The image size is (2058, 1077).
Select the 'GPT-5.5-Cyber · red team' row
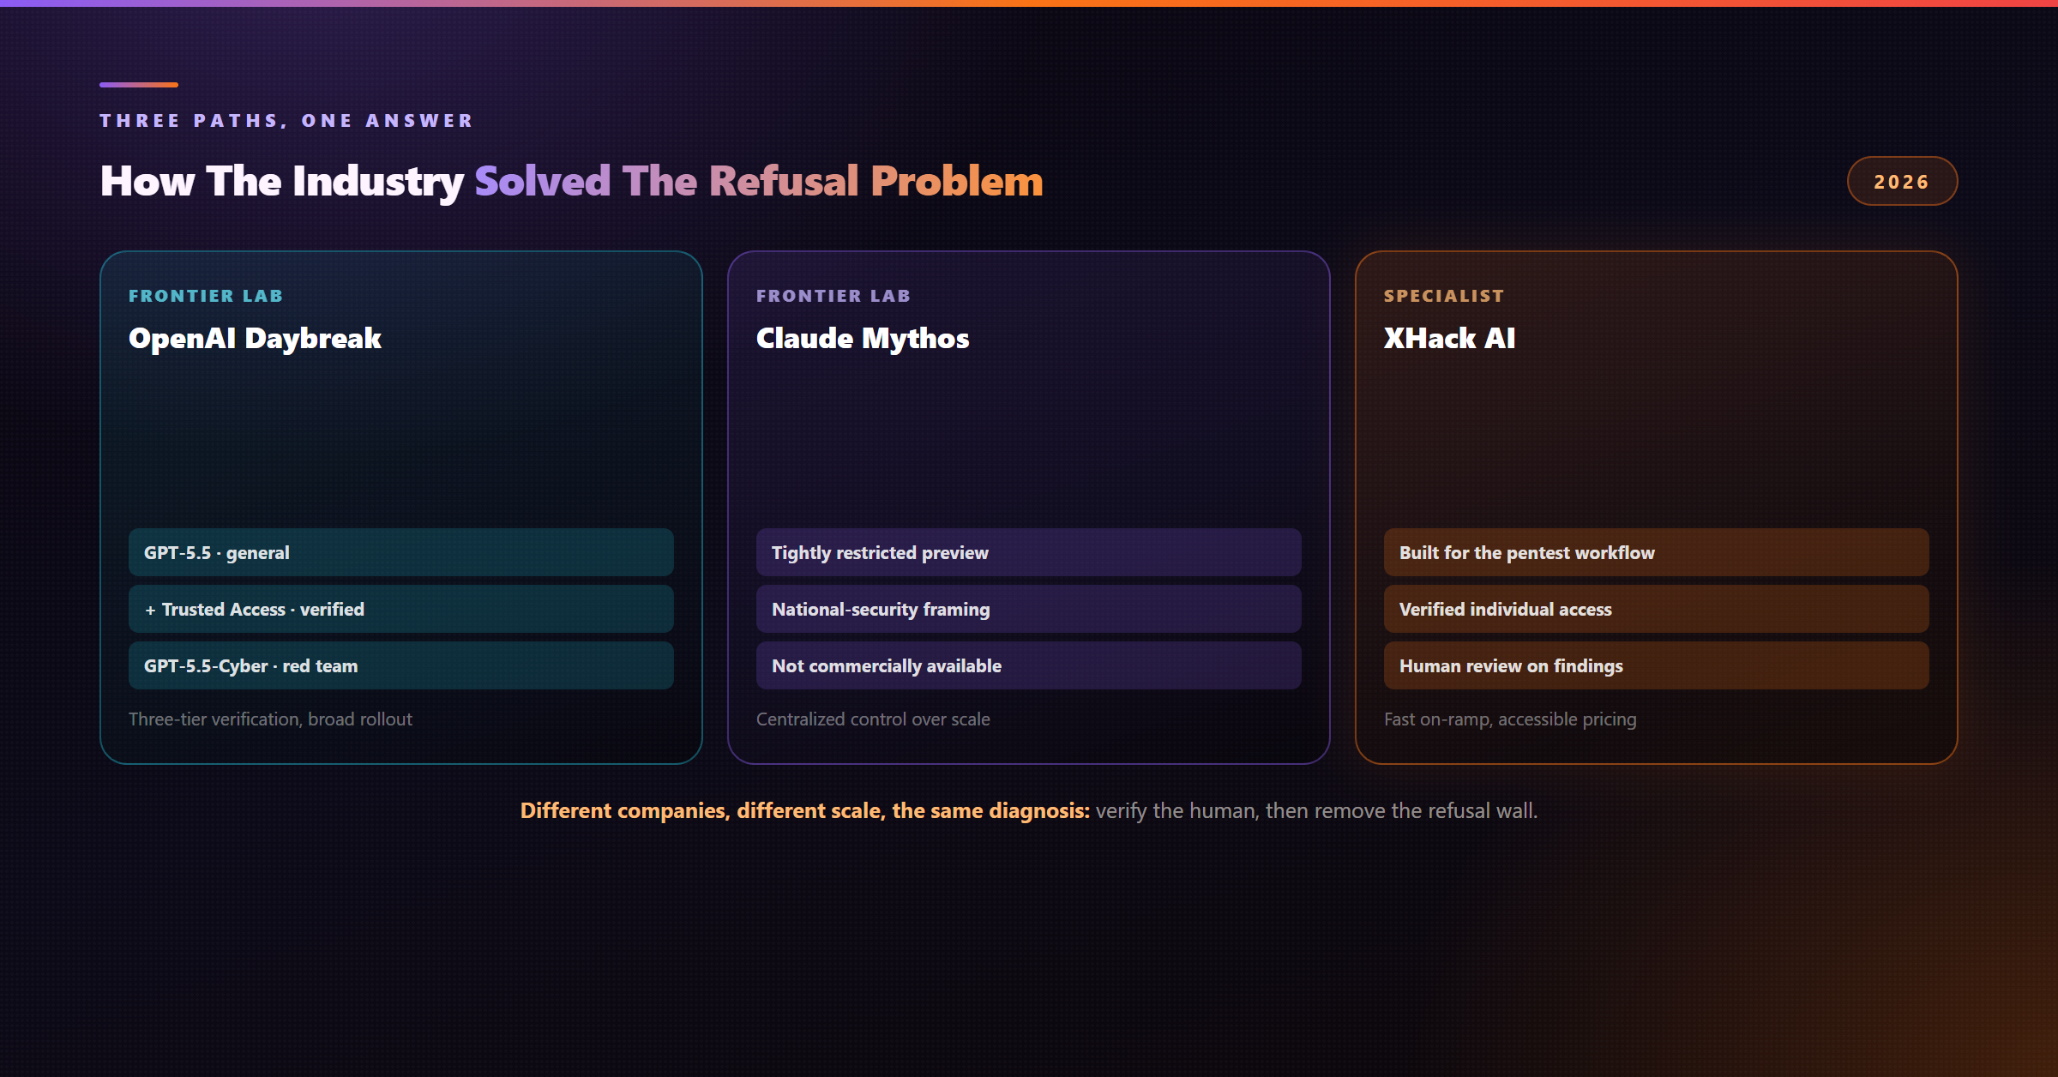click(x=400, y=665)
